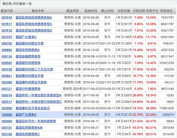This screenshot has width=177, height=138.
Task: Open fund 富国德利纯债定开债
Action: (30, 44)
